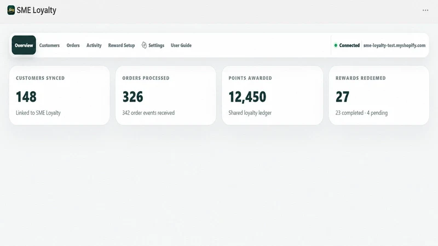
Task: Open the Reward Setup tab
Action: click(122, 45)
